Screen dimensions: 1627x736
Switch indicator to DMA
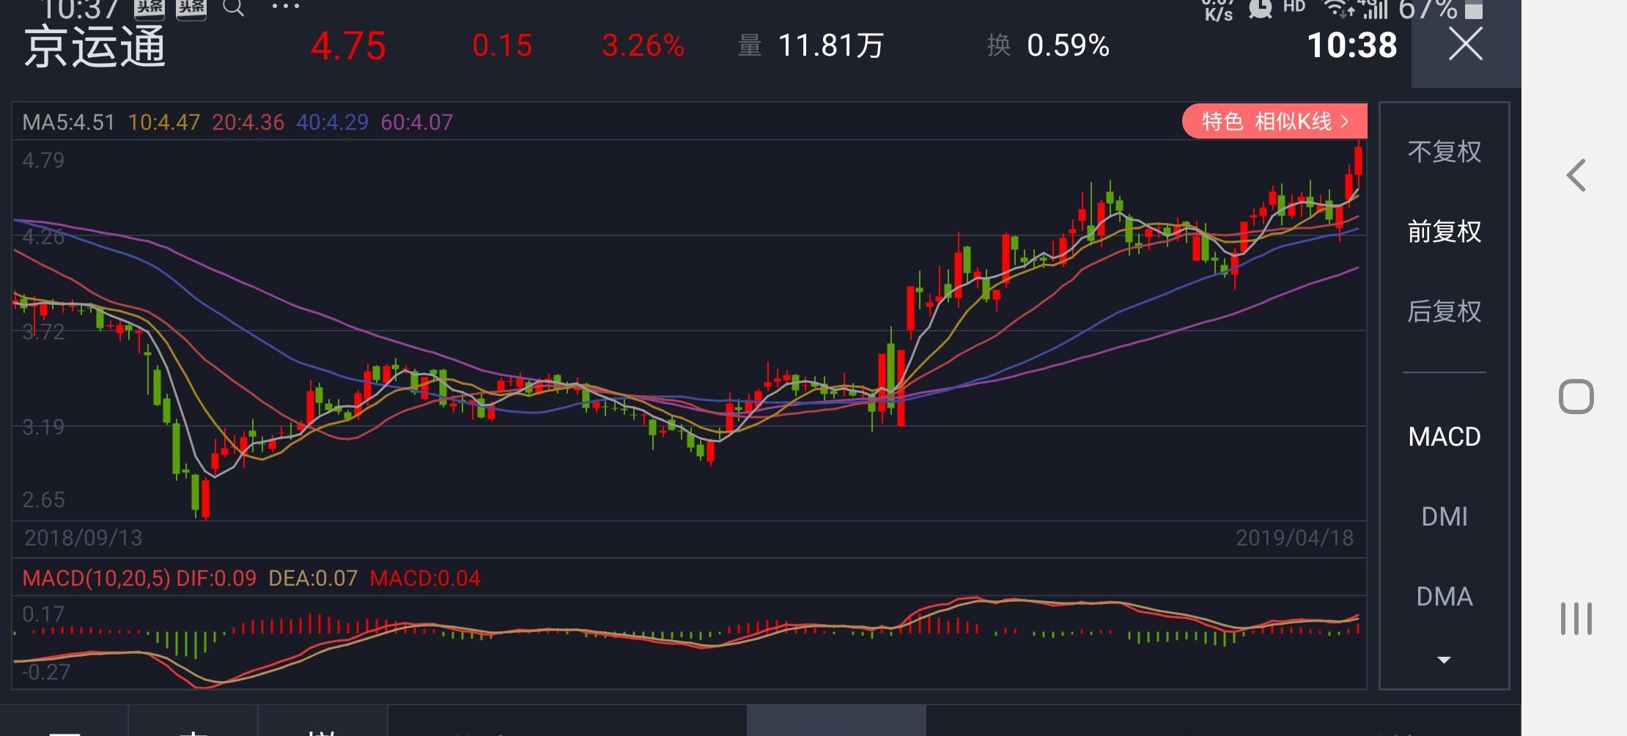[x=1444, y=597]
